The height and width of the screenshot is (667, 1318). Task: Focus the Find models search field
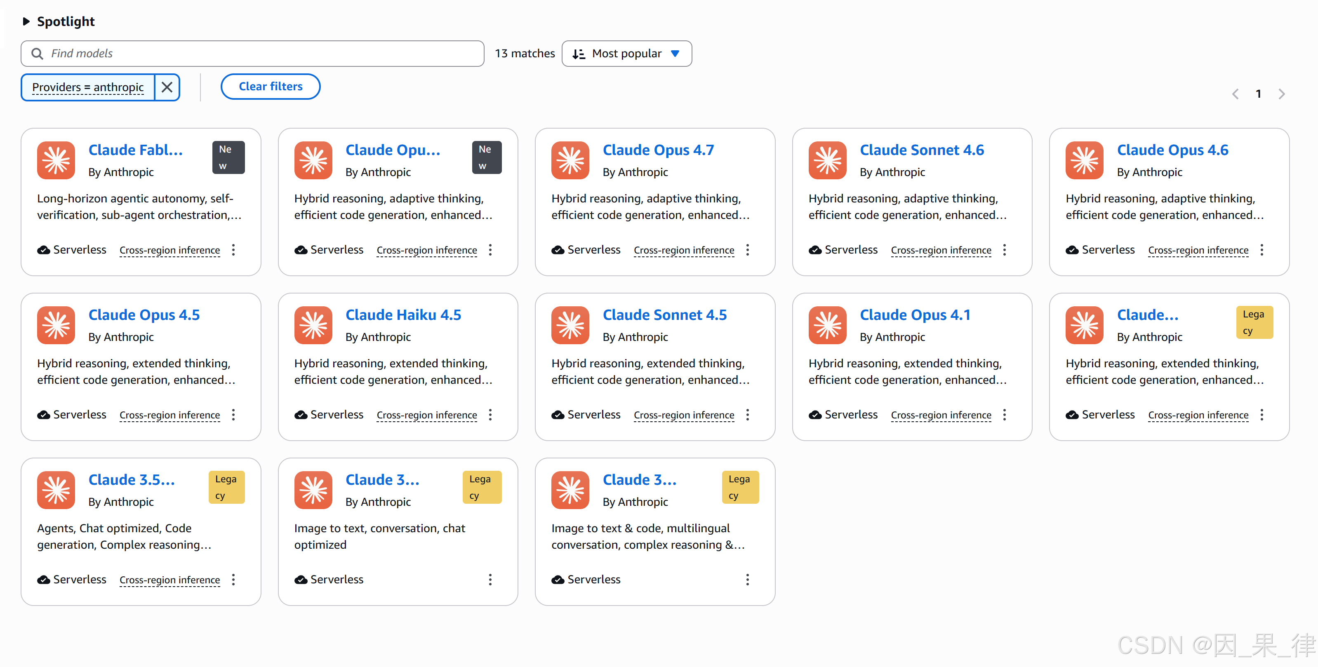(x=252, y=54)
